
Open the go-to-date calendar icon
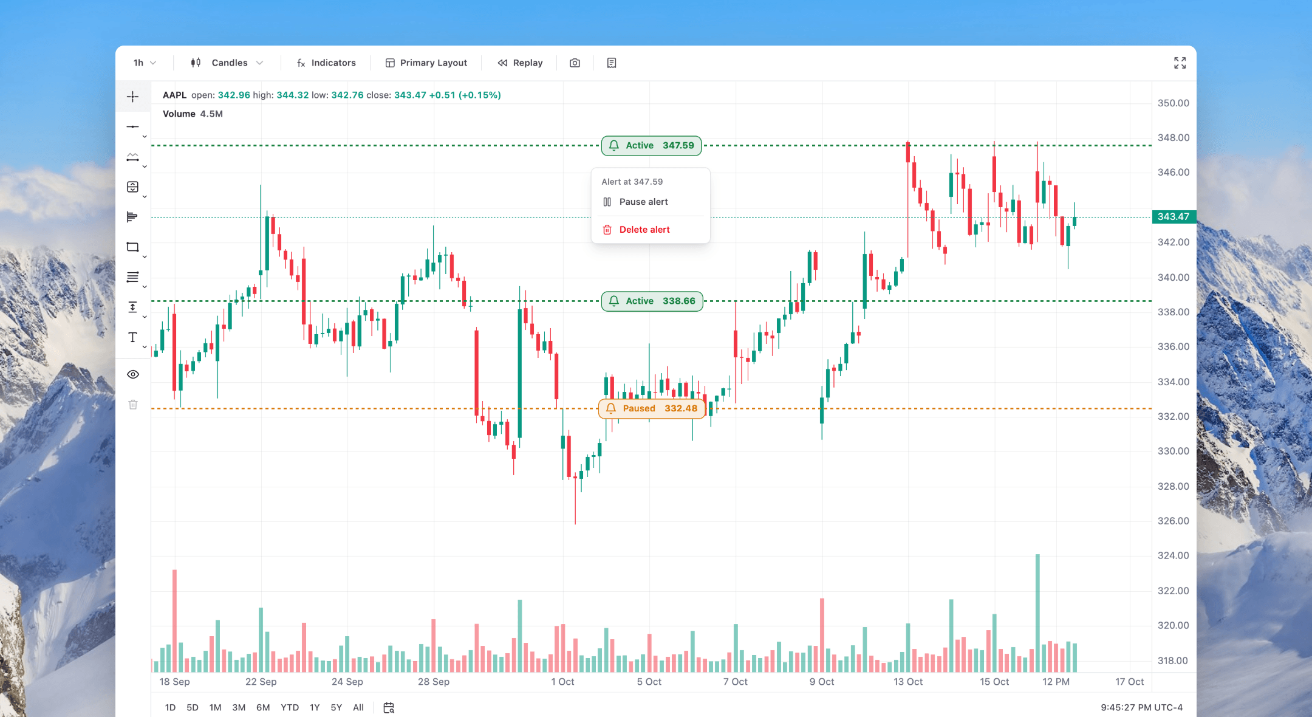(x=389, y=707)
